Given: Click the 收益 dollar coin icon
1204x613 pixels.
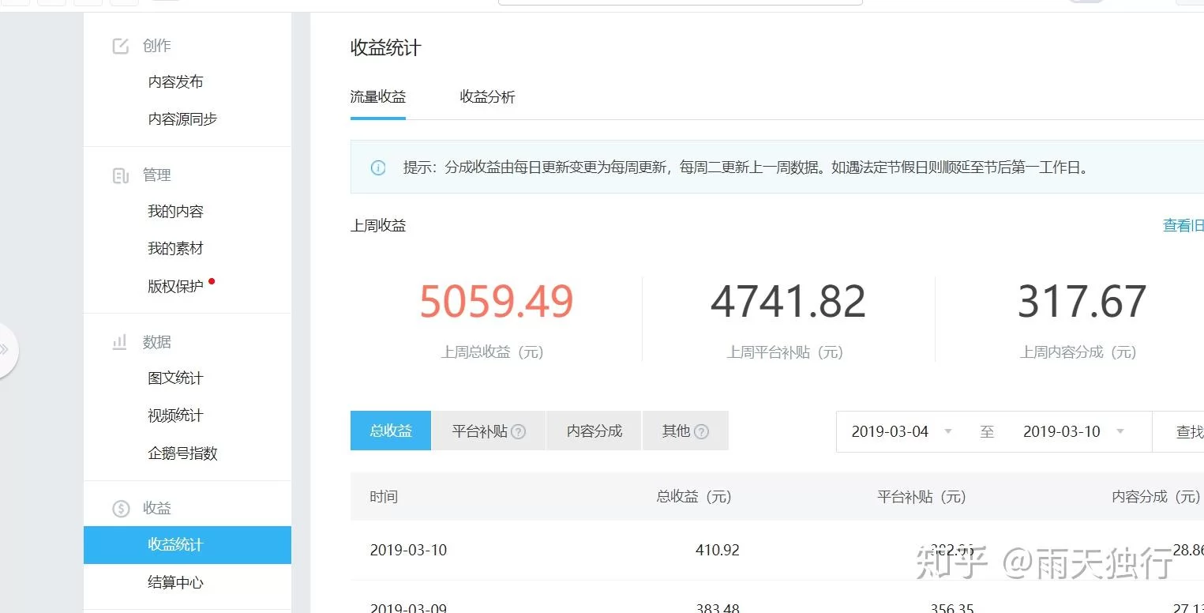Looking at the screenshot, I should coord(121,508).
